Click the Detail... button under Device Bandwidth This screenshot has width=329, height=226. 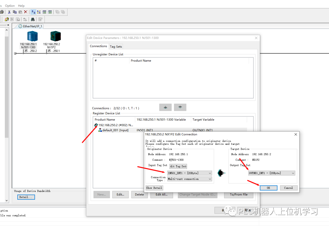pos(26,197)
